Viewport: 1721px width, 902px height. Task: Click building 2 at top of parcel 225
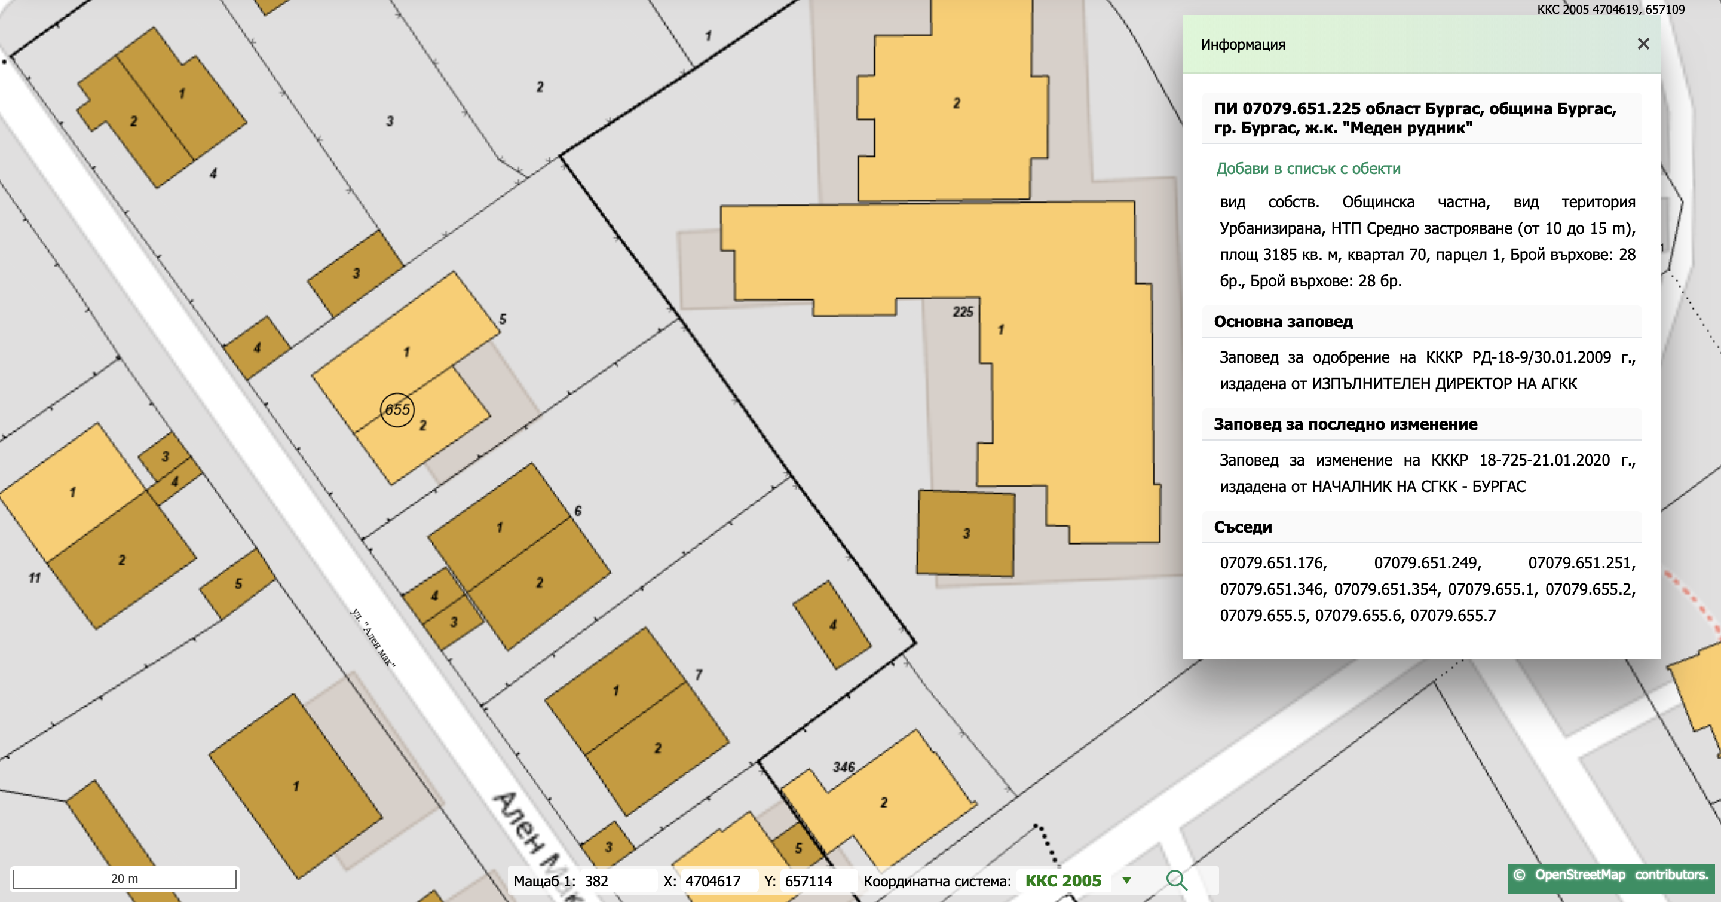956,103
